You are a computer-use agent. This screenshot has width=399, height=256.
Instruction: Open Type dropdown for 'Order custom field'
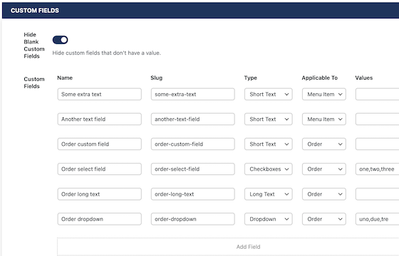coord(269,144)
